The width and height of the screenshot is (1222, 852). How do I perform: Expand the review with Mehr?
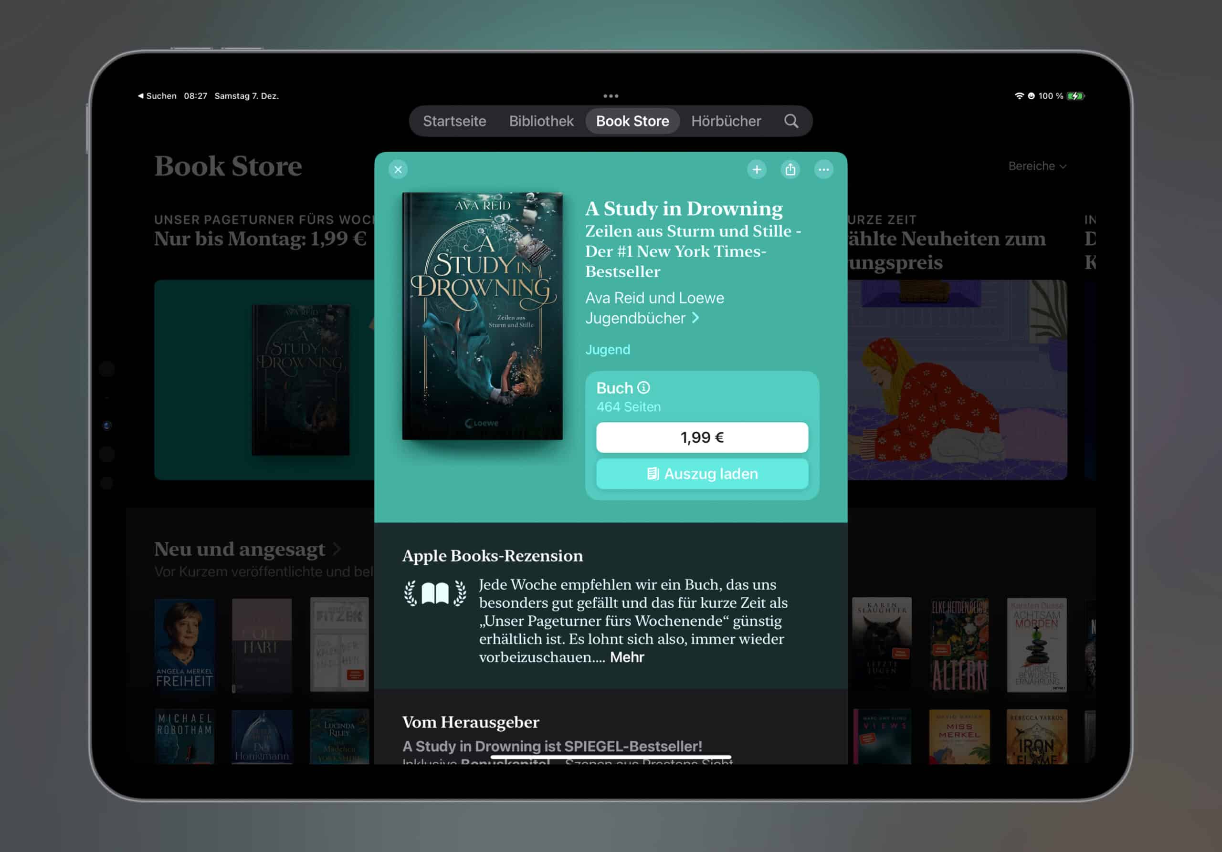627,657
